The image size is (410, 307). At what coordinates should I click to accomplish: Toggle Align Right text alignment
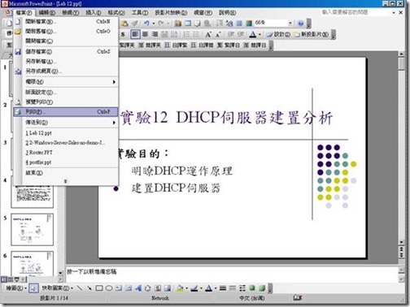155,34
